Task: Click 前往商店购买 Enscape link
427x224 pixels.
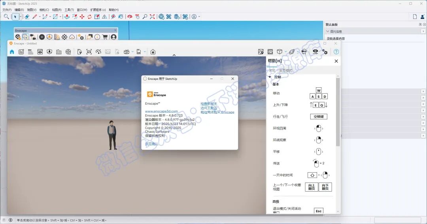Action: [x=217, y=112]
